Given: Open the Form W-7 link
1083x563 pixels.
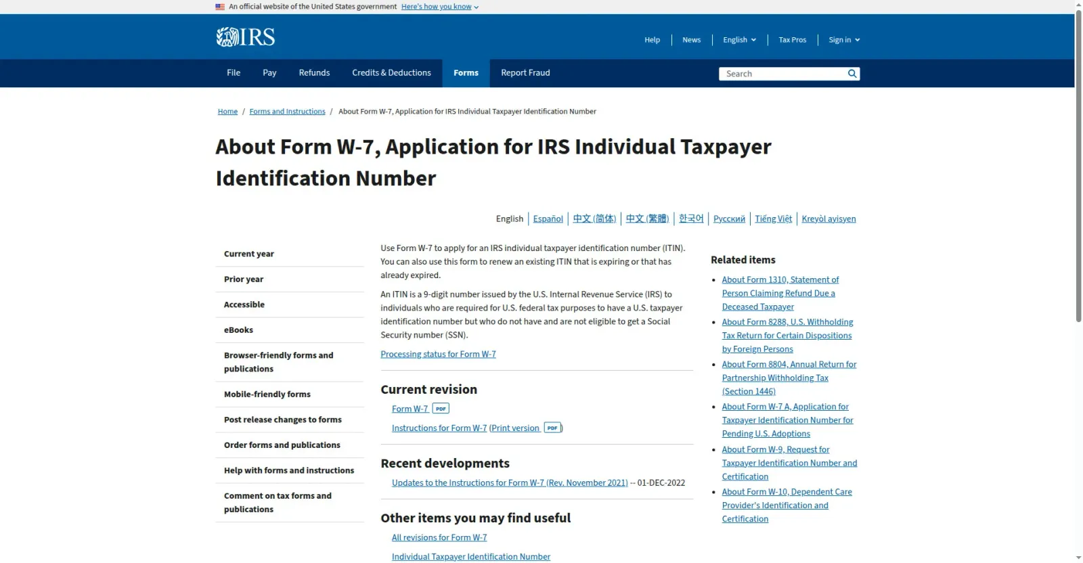Looking at the screenshot, I should pos(410,409).
